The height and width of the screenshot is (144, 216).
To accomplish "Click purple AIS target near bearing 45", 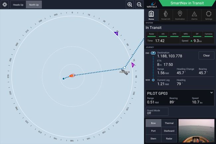I will click(x=116, y=34).
